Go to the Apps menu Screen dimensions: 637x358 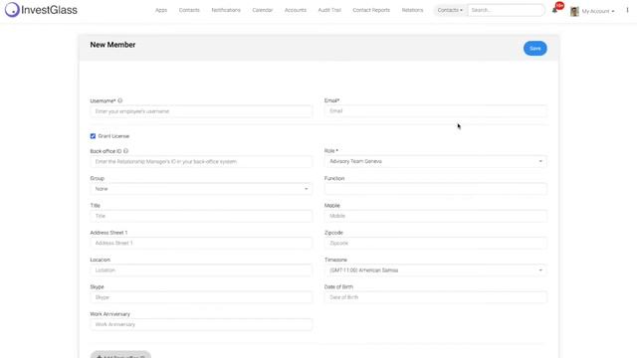(161, 10)
